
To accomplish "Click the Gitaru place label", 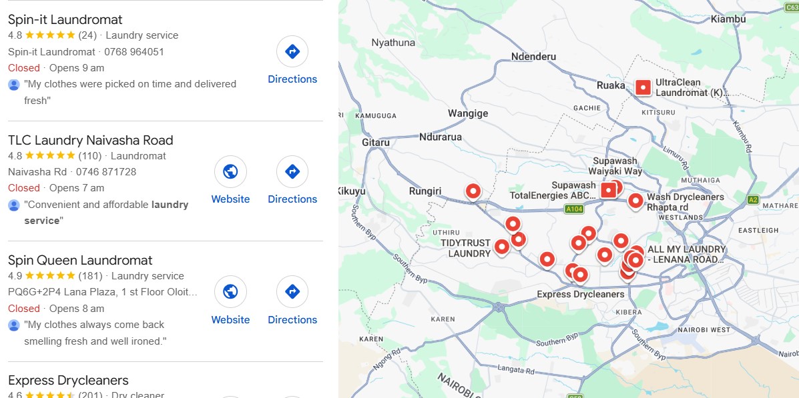I will [x=376, y=143].
